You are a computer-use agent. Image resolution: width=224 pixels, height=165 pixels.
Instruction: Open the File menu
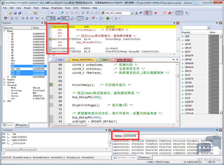pos(5,8)
